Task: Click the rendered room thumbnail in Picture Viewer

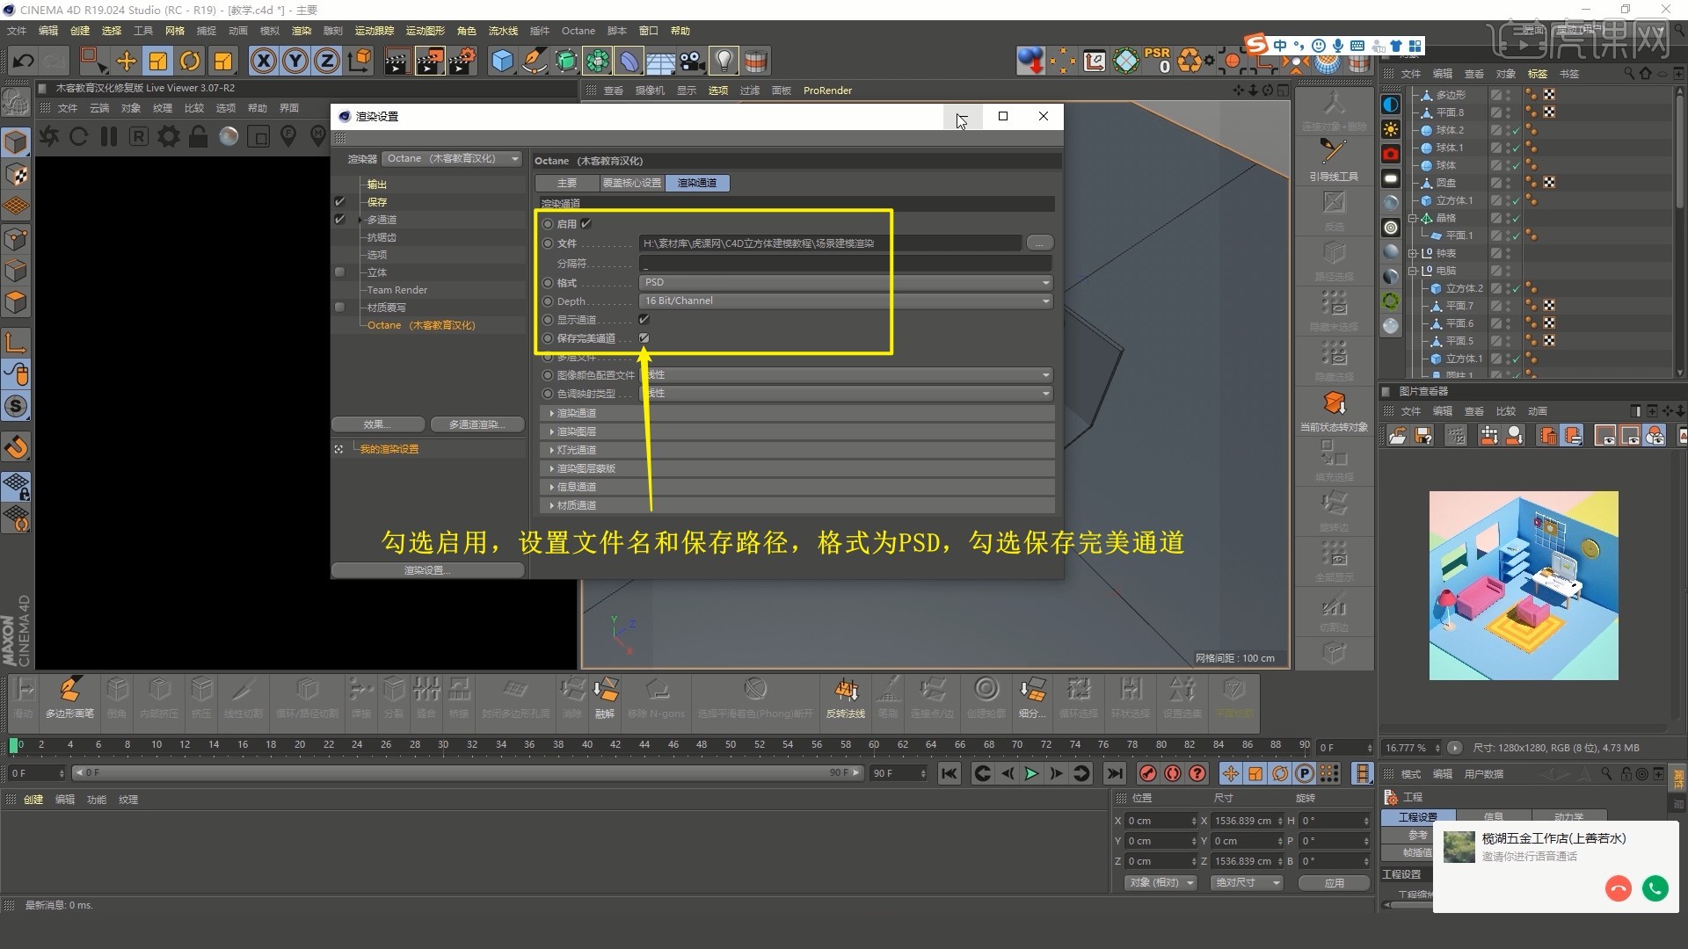Action: pos(1524,585)
